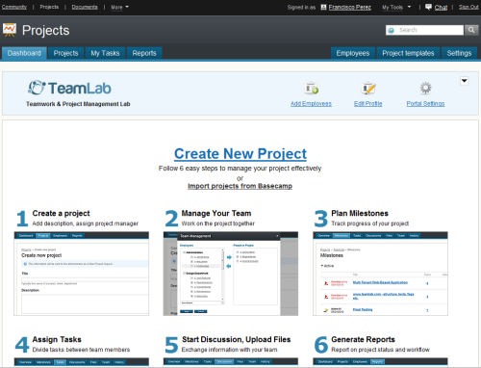Click the Create a project heading
481x368 pixels.
click(61, 213)
